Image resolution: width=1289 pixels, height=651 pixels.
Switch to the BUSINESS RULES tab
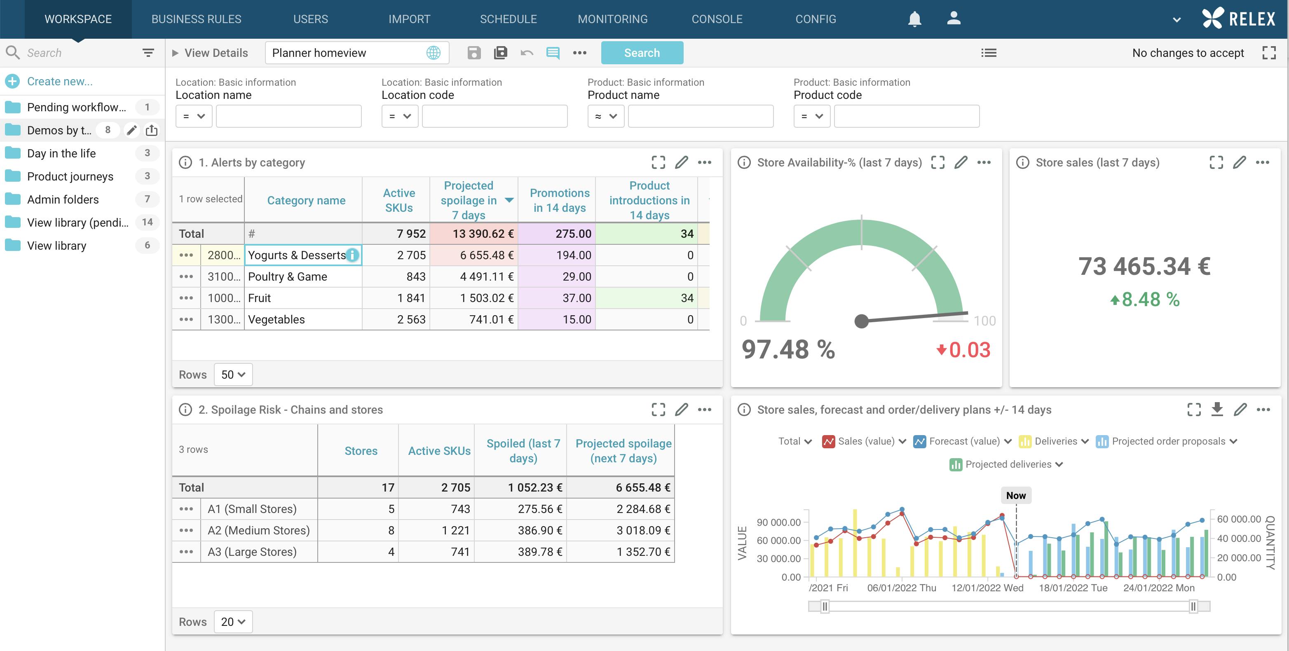click(196, 19)
